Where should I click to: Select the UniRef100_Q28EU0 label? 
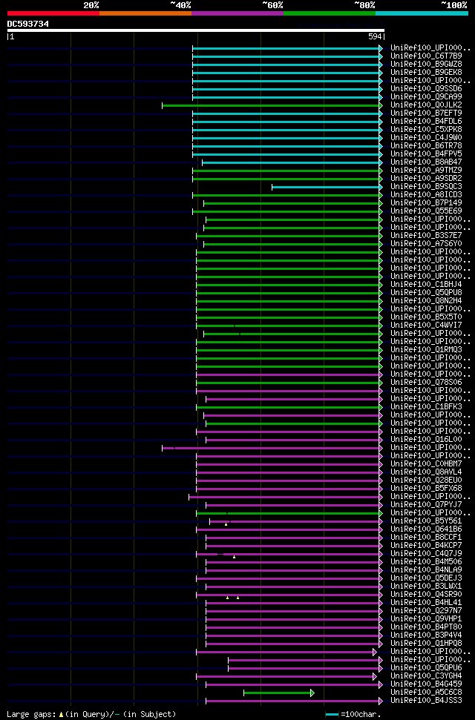click(426, 480)
